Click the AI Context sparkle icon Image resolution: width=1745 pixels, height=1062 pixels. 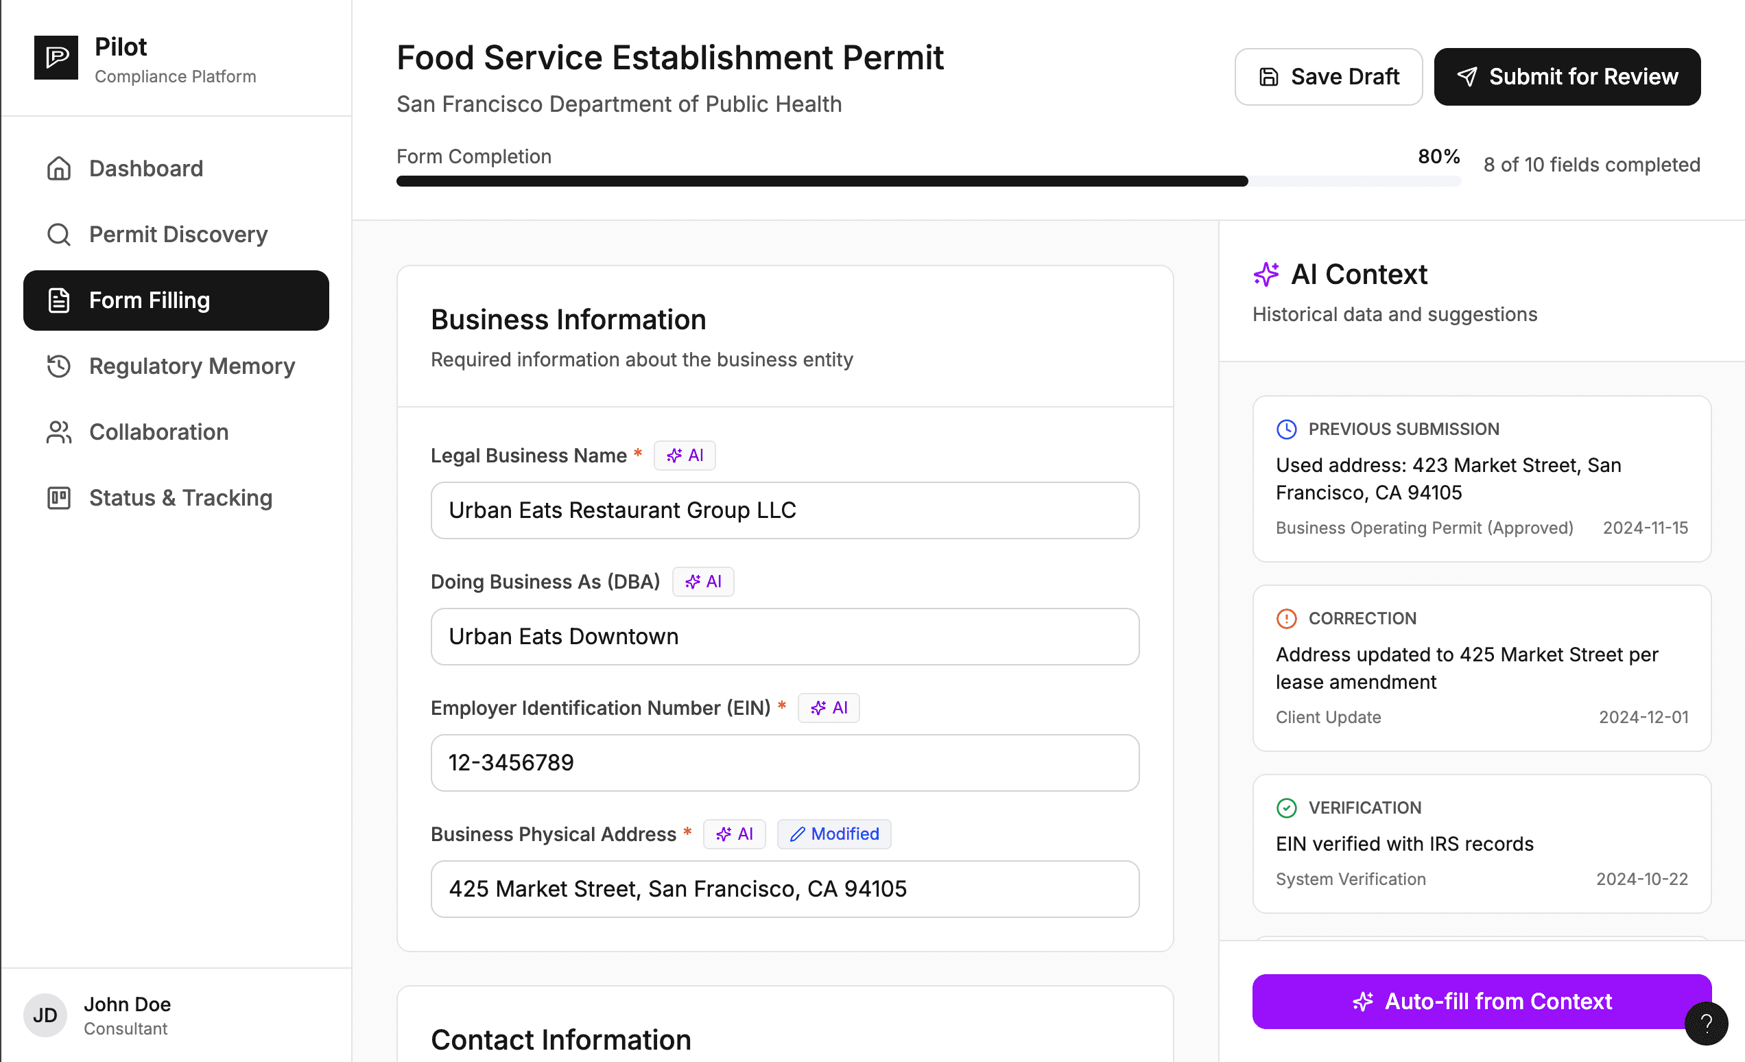tap(1266, 274)
